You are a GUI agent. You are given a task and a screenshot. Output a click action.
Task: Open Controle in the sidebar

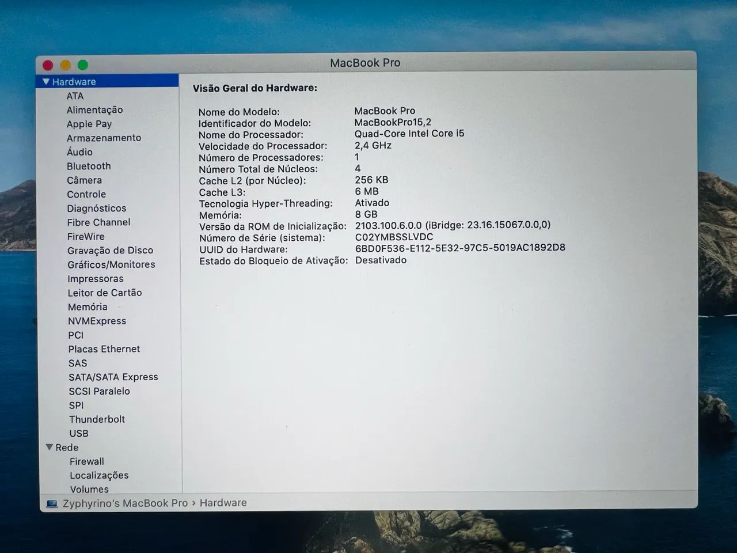86,194
